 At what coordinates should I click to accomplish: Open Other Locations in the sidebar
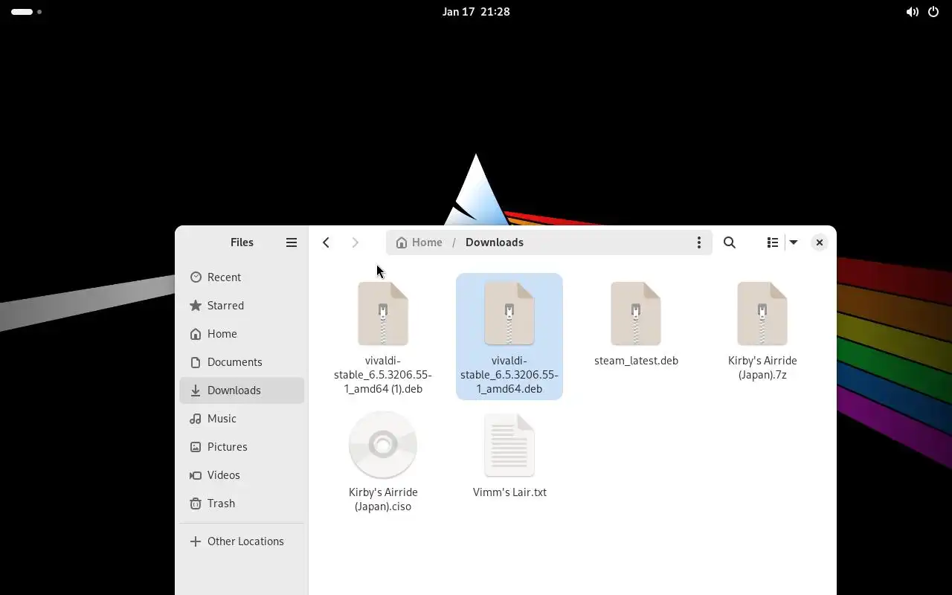pos(242,541)
